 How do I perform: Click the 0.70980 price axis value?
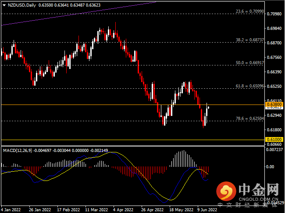(274, 14)
